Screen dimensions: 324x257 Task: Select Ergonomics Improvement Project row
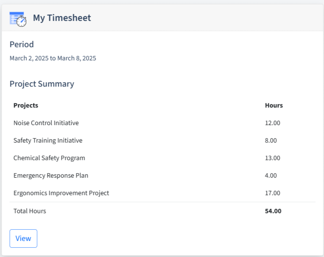pyautogui.click(x=162, y=193)
